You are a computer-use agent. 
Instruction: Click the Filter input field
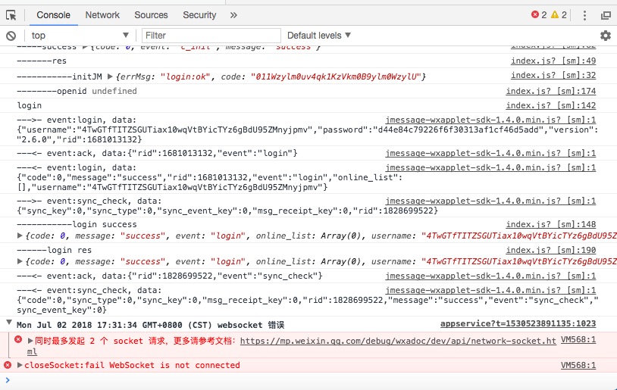point(211,36)
